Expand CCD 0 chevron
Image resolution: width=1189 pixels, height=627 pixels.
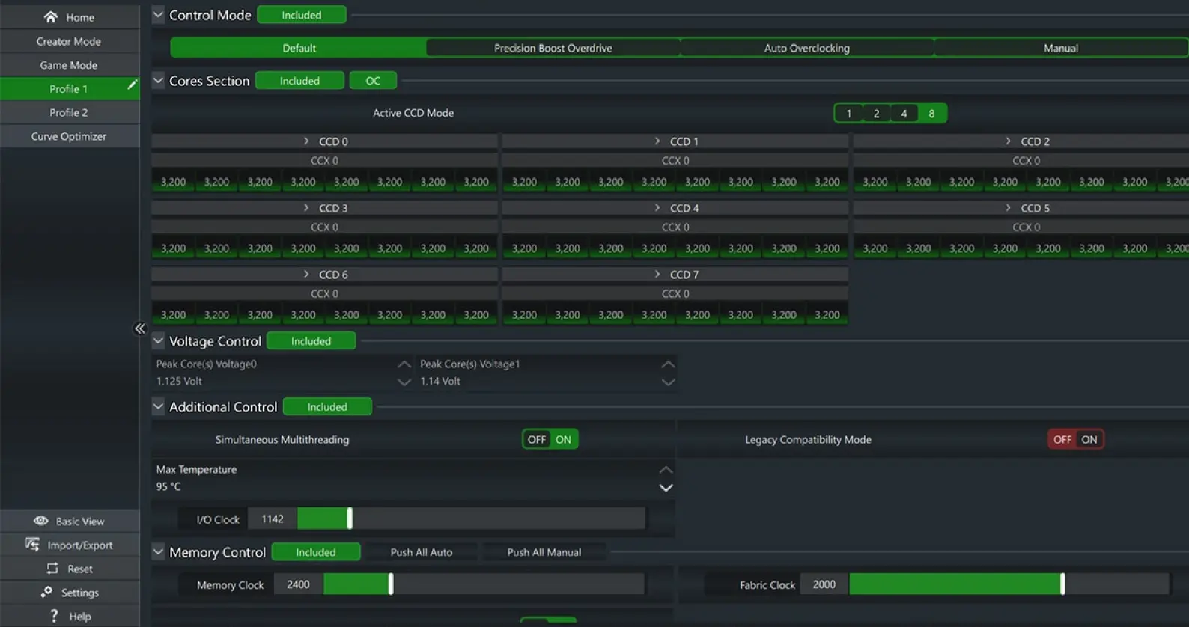(x=306, y=141)
